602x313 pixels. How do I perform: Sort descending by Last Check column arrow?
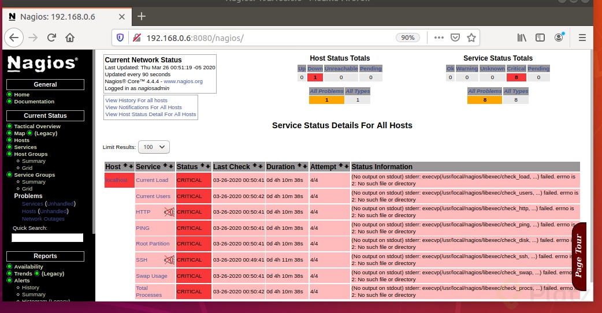(x=261, y=166)
